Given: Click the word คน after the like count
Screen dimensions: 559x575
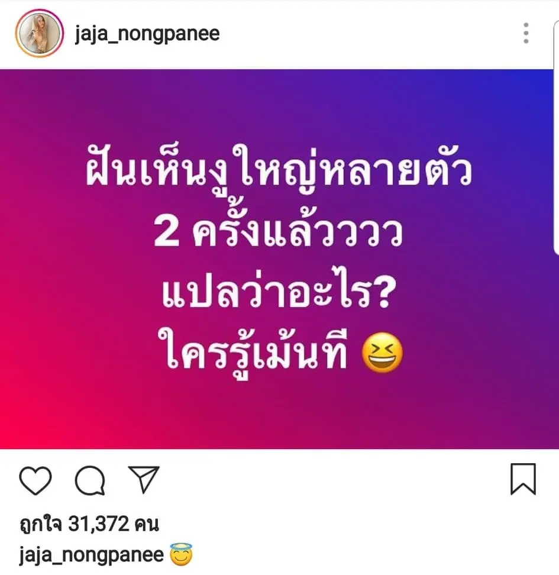Looking at the screenshot, I should click(x=147, y=524).
